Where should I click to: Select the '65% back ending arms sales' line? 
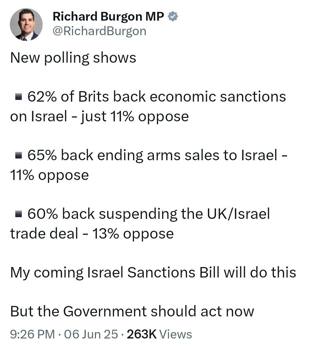point(157,155)
